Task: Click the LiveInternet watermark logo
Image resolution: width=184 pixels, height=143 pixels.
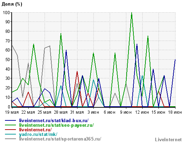Action: [168, 140]
